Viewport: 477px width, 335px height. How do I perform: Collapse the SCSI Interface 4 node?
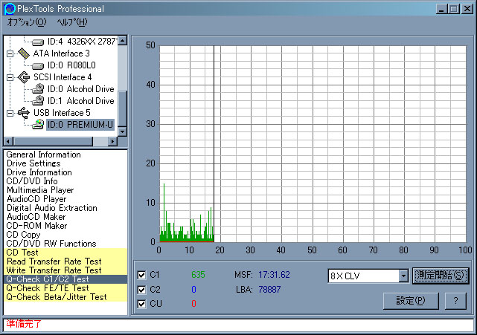pos(10,77)
